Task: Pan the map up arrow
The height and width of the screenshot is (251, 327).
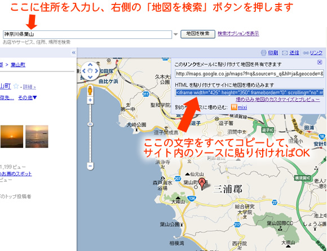Action: (x=90, y=65)
